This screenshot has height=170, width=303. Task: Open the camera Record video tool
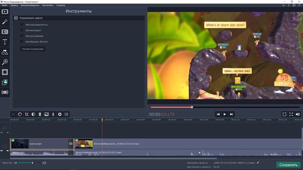coord(5,93)
